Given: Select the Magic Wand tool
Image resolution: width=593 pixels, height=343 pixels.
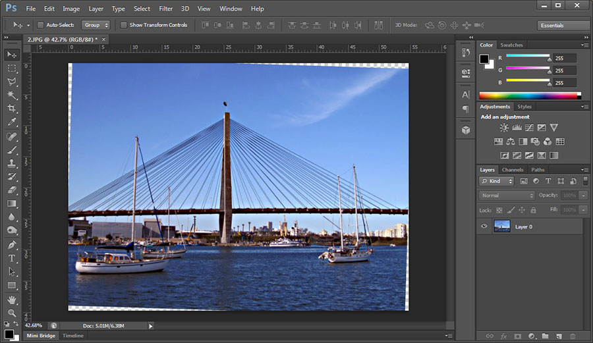Looking at the screenshot, I should [x=12, y=95].
